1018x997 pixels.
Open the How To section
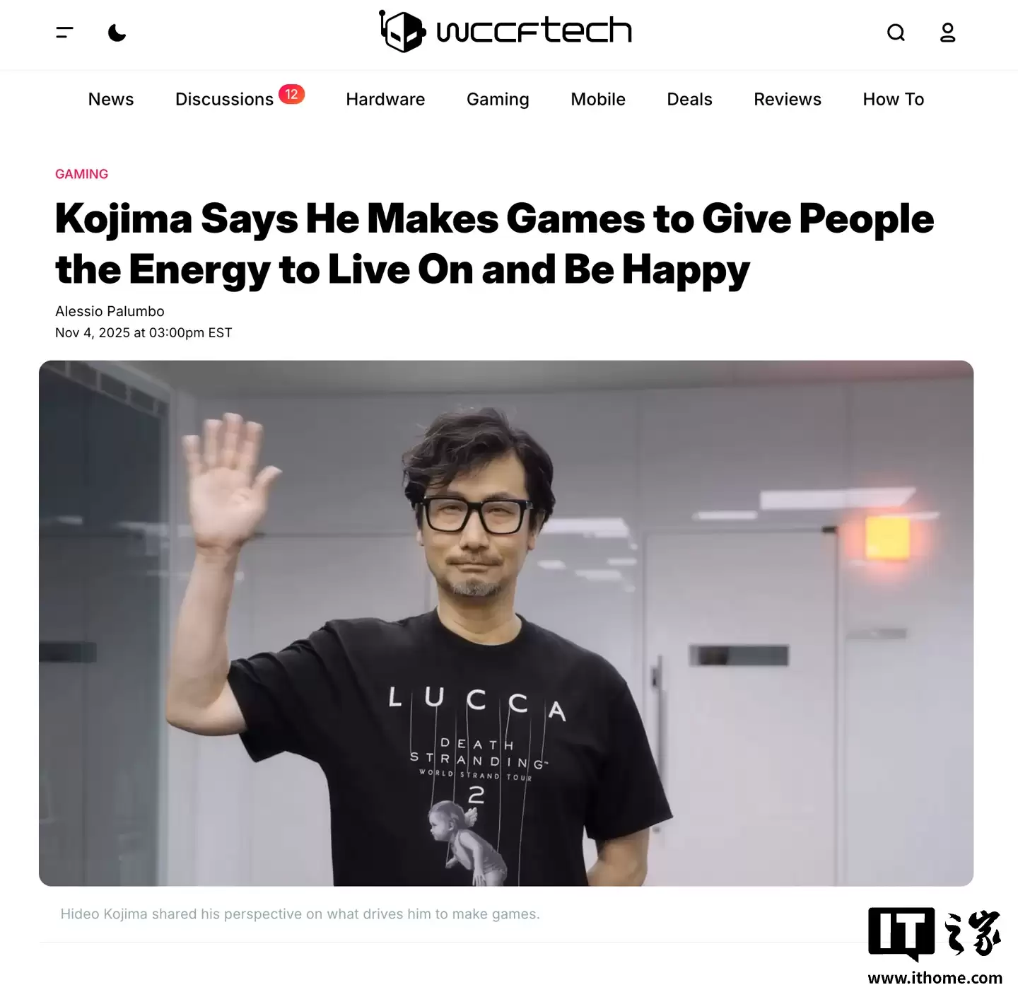coord(894,99)
